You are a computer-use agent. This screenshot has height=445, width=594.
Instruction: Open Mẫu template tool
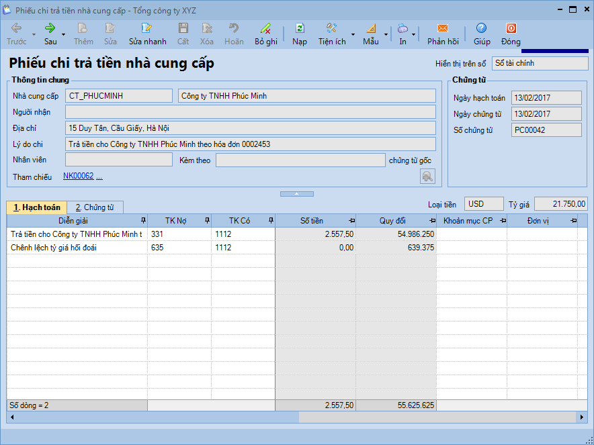[x=371, y=34]
